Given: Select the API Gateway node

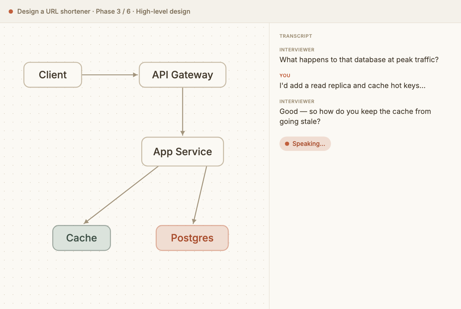Looking at the screenshot, I should (x=183, y=75).
